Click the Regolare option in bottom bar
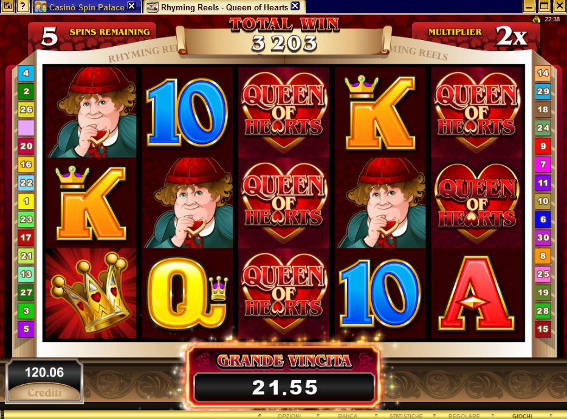 (x=464, y=416)
